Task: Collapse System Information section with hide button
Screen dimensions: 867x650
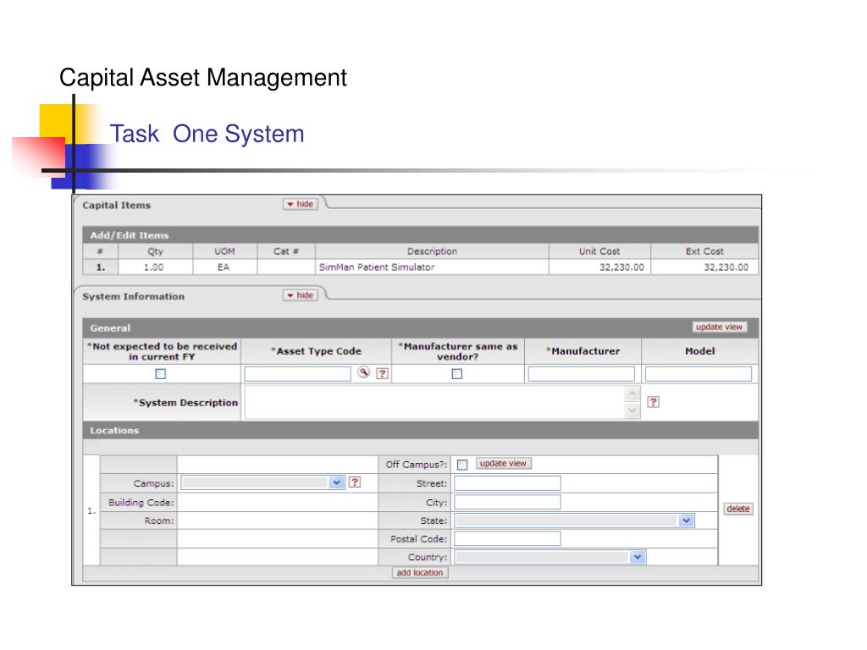Action: (301, 295)
